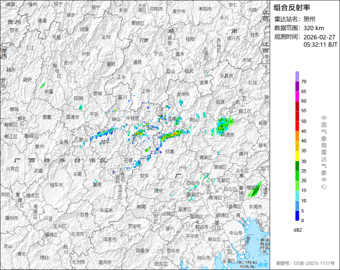Click the data range value 320 km
Image resolution: width=340 pixels, height=270 pixels.
tap(314, 28)
